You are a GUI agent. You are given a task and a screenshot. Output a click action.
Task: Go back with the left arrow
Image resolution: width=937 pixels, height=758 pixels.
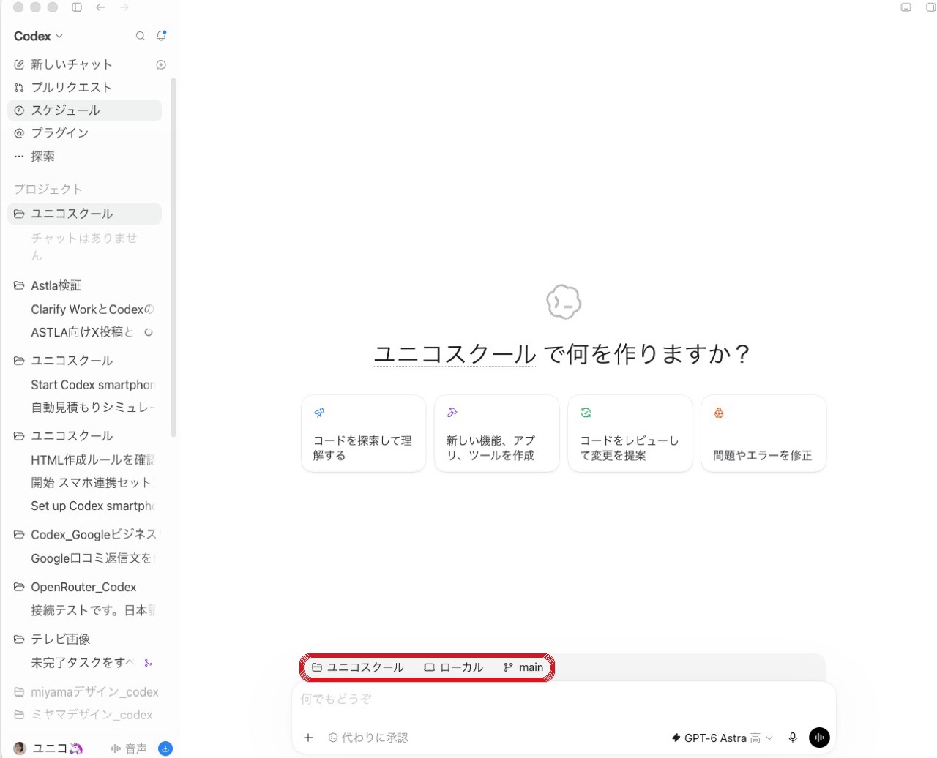tap(100, 7)
